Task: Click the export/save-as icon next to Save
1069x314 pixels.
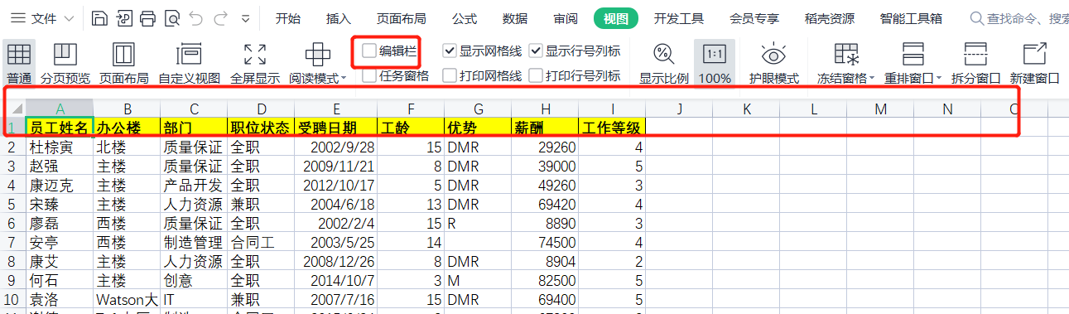Action: coord(123,17)
